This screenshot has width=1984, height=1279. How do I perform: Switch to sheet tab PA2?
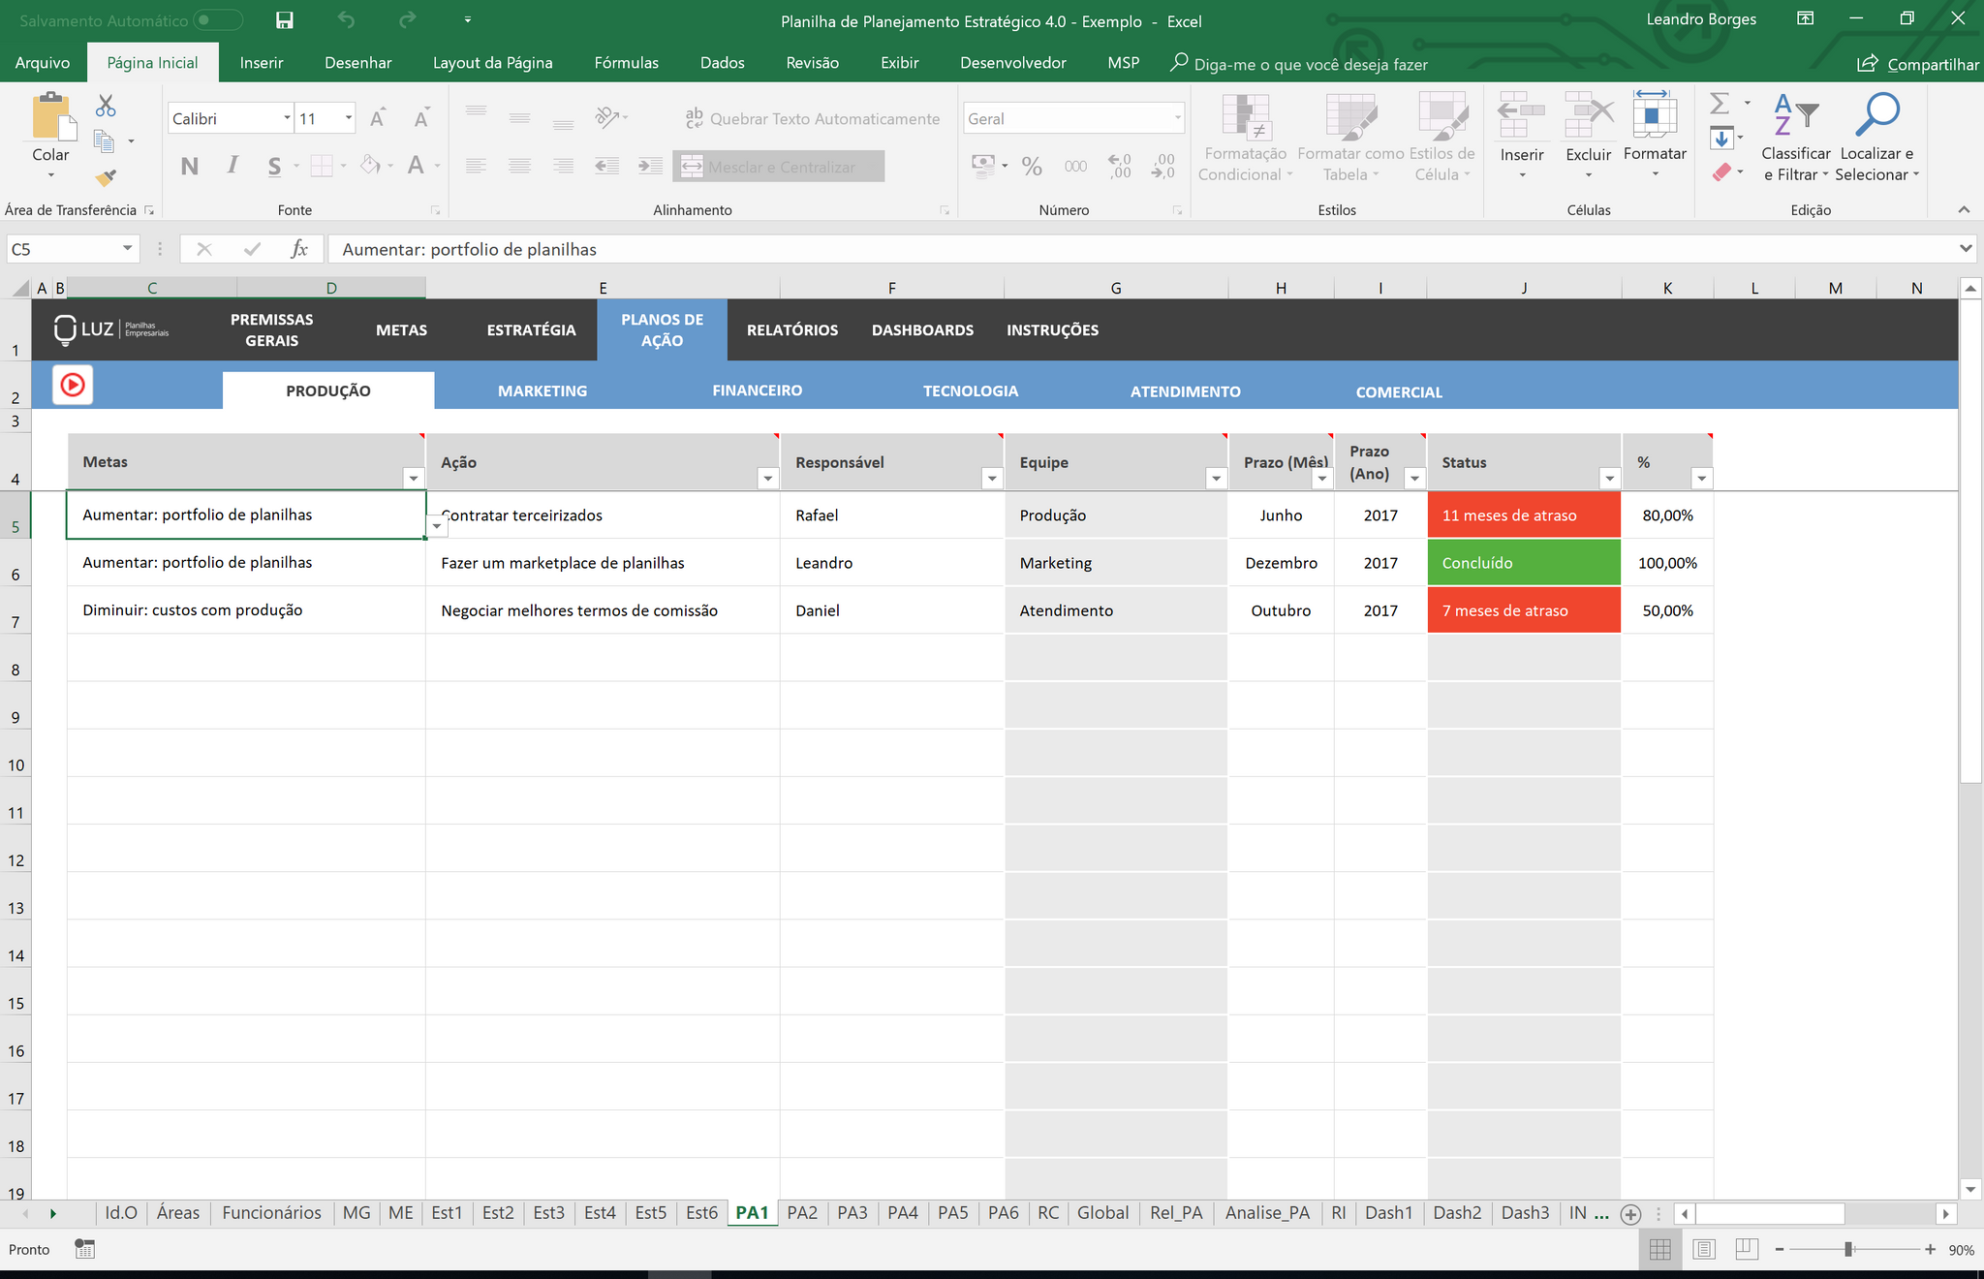tap(802, 1213)
